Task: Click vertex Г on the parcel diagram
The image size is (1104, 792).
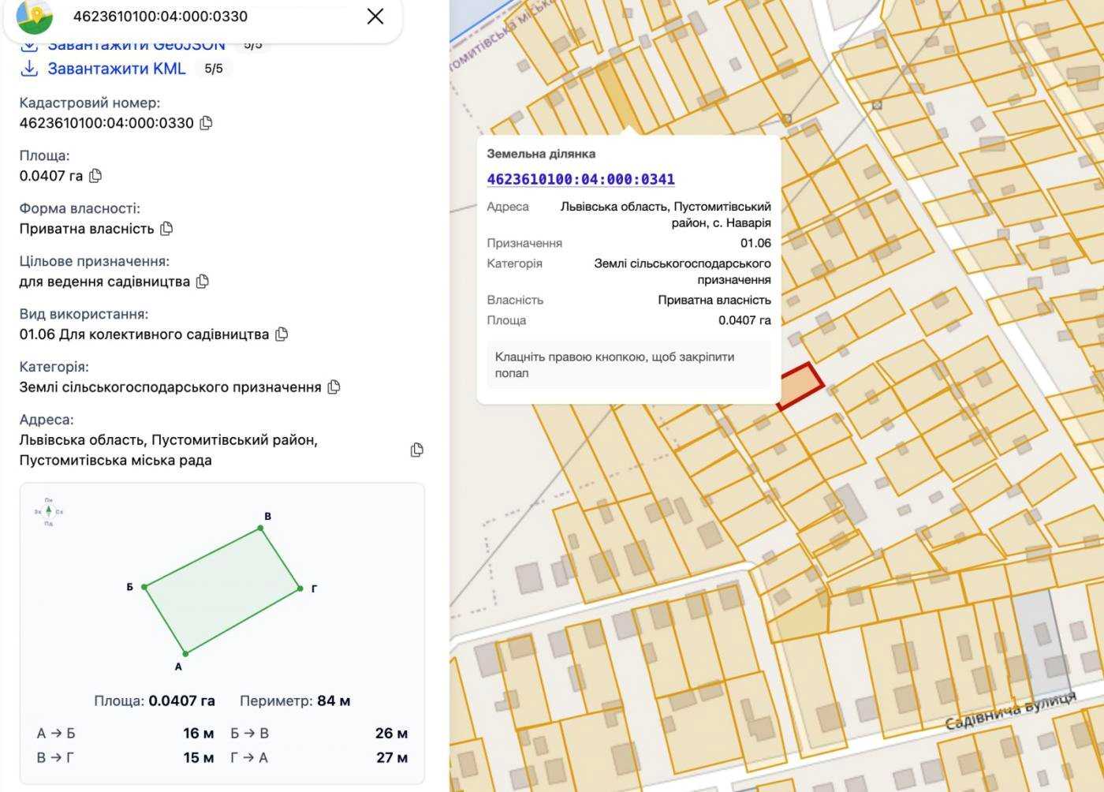Action: tap(300, 588)
